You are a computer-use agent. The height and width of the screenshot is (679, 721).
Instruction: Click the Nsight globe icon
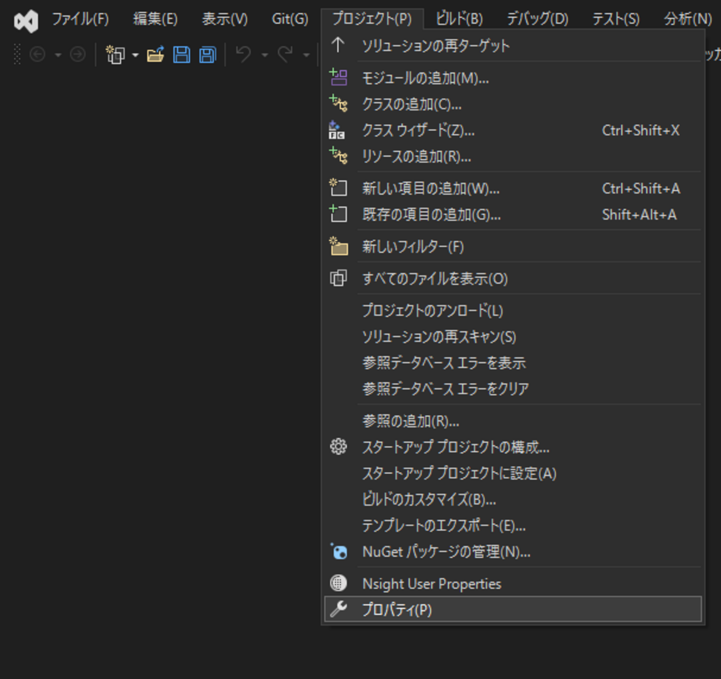pos(338,583)
